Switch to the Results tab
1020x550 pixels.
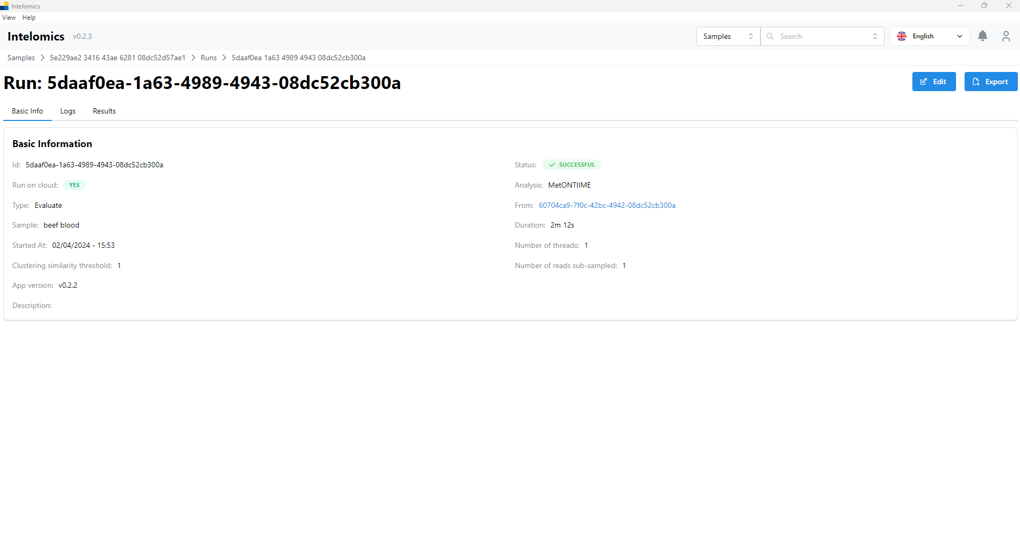pos(104,111)
